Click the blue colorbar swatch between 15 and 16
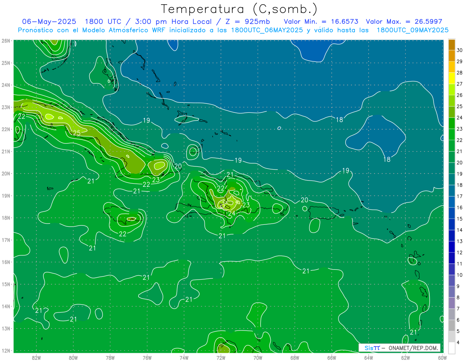The image size is (470, 363). (452, 213)
